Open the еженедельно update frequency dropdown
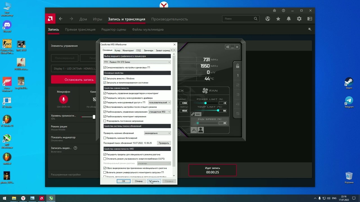 point(157,133)
